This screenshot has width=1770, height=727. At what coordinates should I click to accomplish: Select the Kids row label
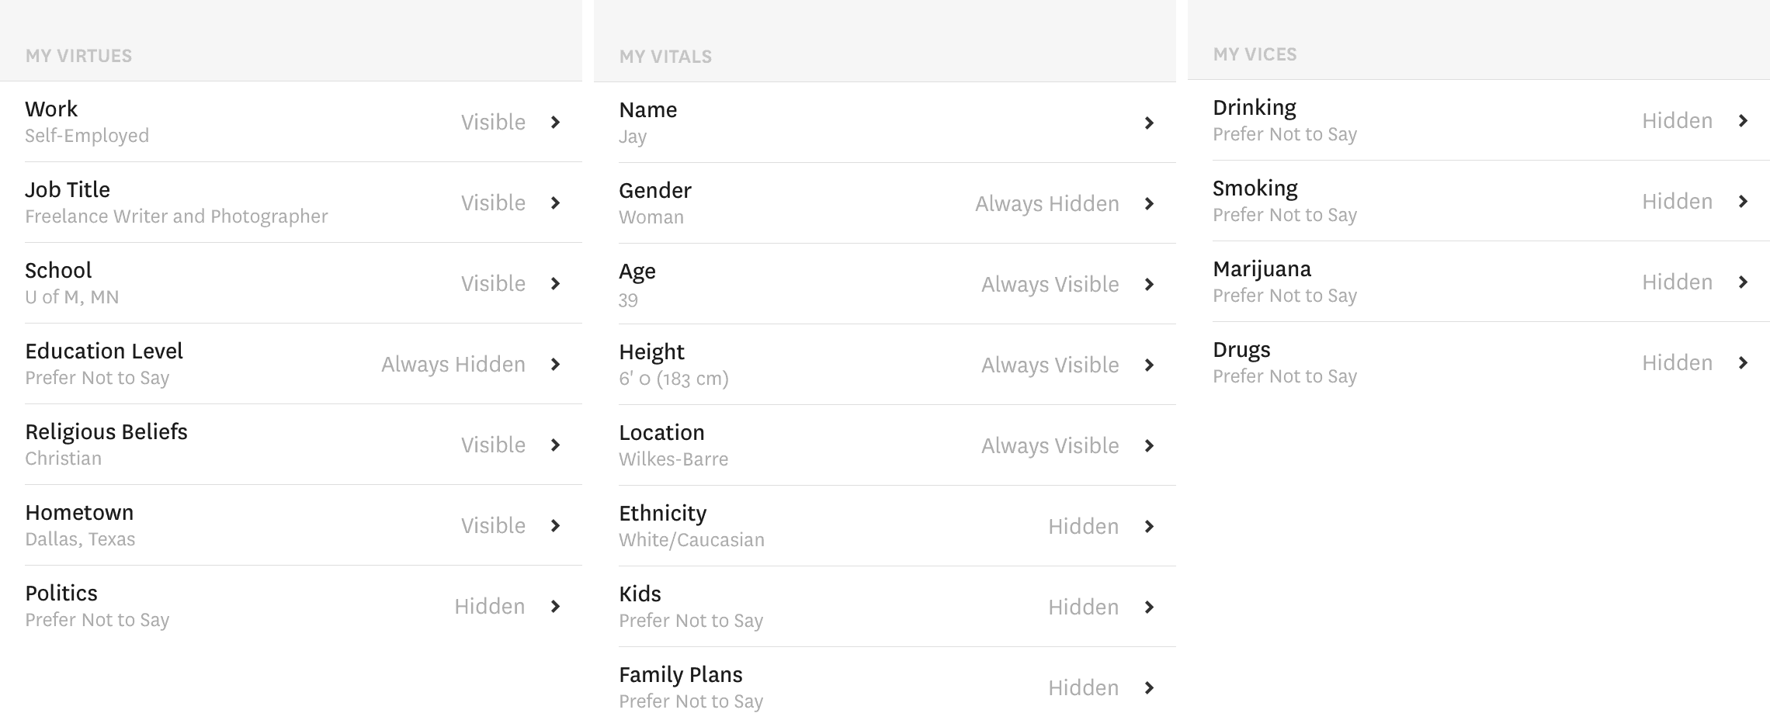pos(640,594)
